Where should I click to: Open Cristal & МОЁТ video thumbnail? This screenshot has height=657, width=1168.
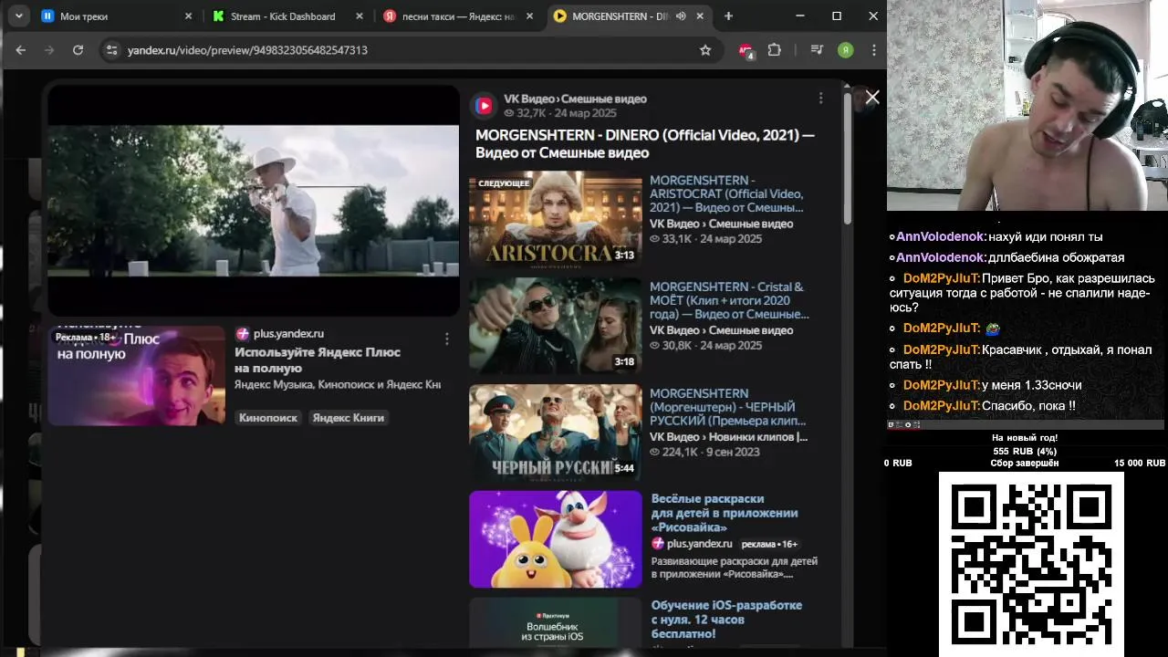[555, 326]
